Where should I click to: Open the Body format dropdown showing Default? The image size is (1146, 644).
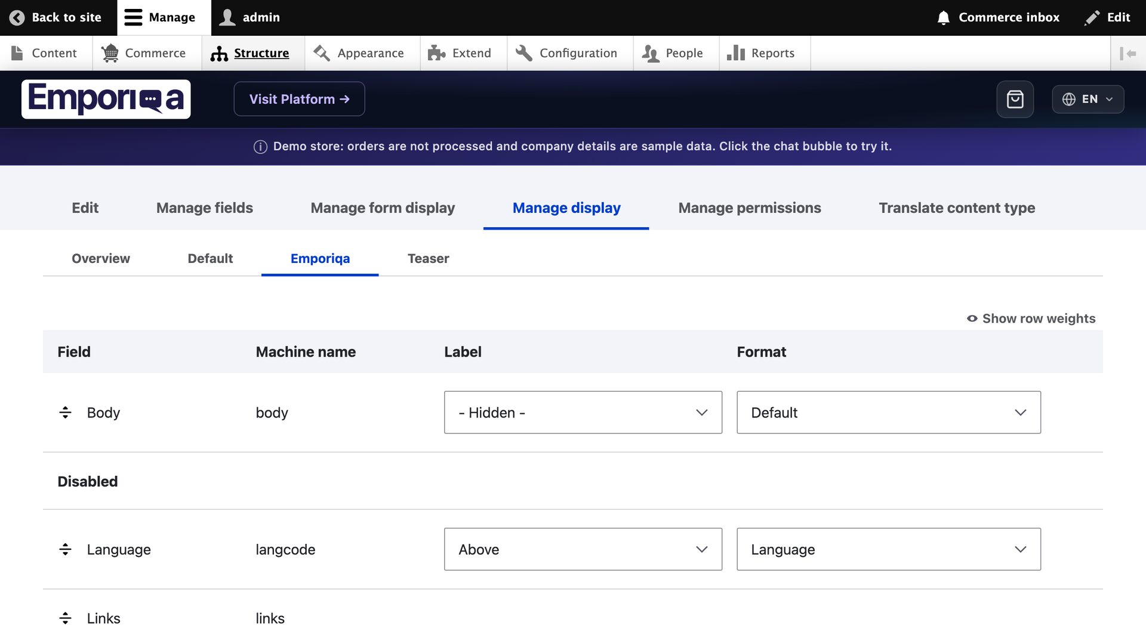click(x=888, y=413)
